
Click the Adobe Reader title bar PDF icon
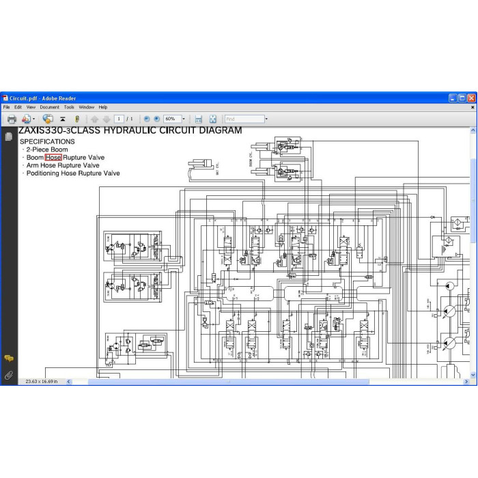[x=5, y=98]
